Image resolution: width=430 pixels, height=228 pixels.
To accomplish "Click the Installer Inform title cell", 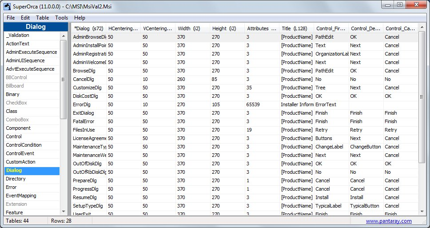I will click(297, 104).
